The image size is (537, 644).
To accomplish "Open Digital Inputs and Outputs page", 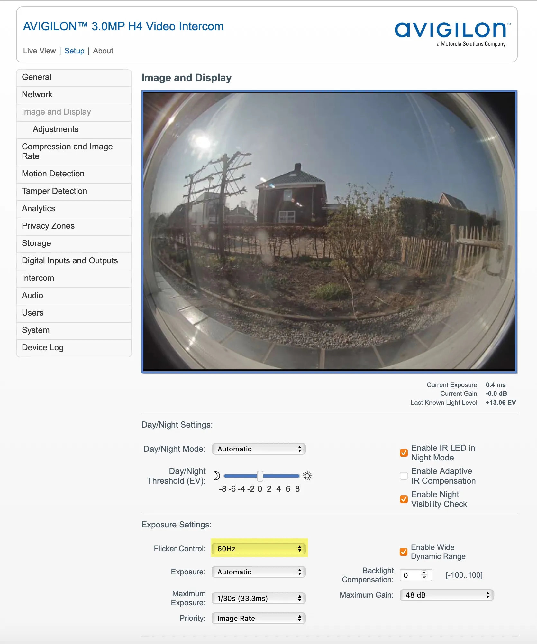I will coord(74,261).
